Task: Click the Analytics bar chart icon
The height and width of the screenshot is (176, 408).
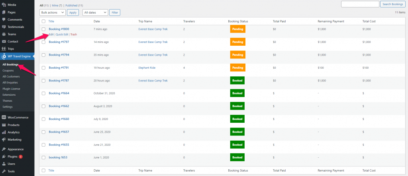Action: click(x=4, y=132)
